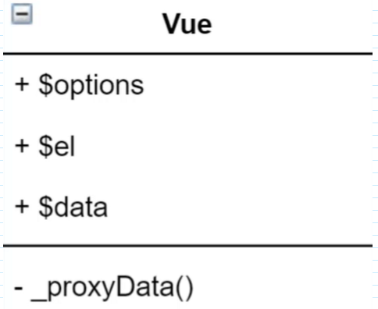
Task: Click the plus sign before $options
Action: (x=22, y=85)
